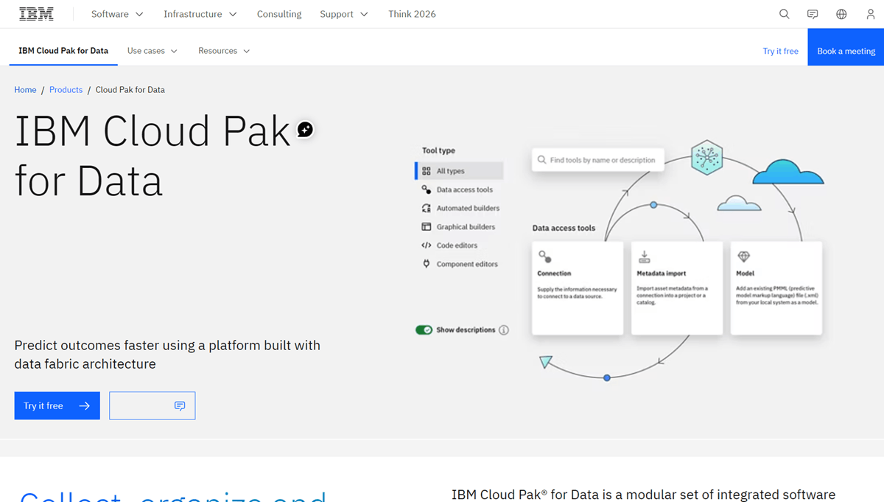Click the Graphical builders icon
884x502 pixels.
coord(427,227)
